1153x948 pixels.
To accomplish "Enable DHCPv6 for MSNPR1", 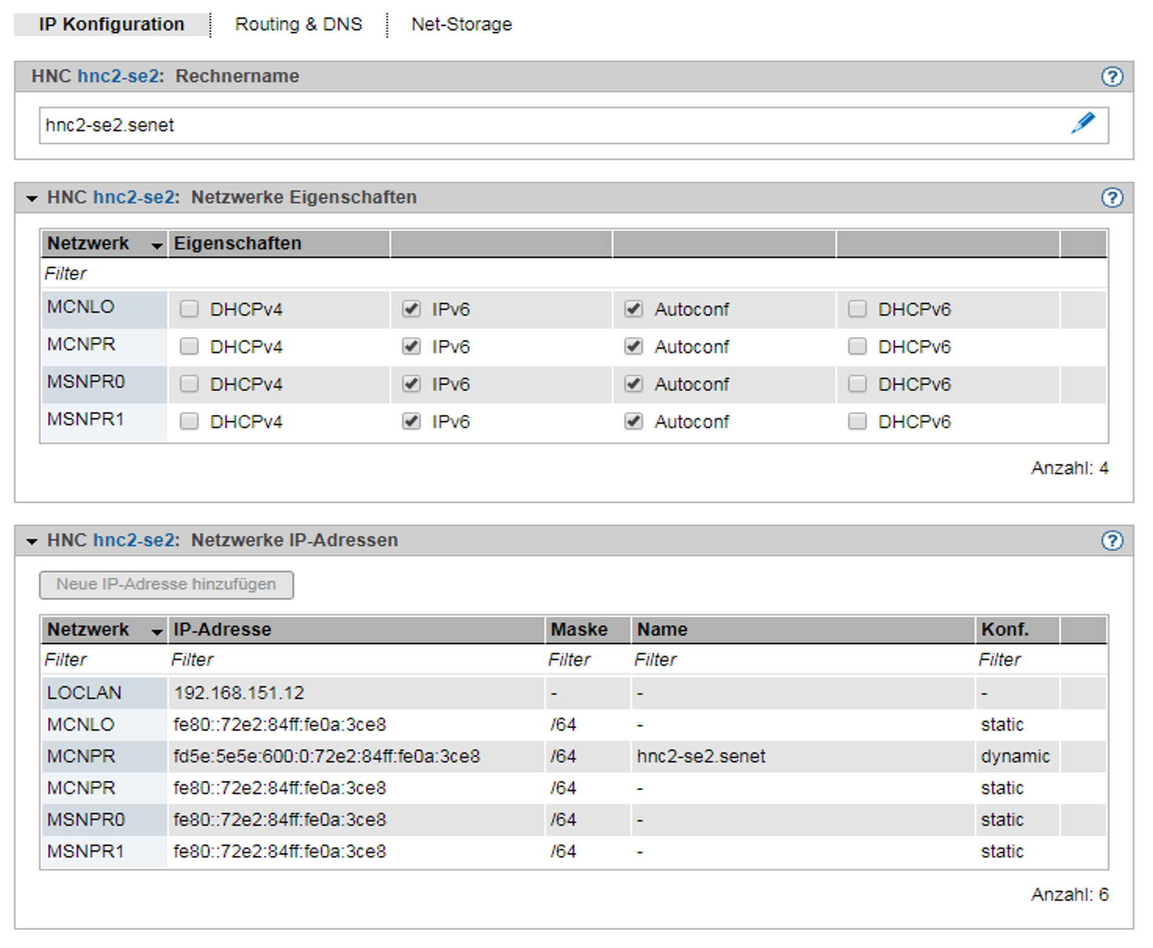I will (857, 422).
